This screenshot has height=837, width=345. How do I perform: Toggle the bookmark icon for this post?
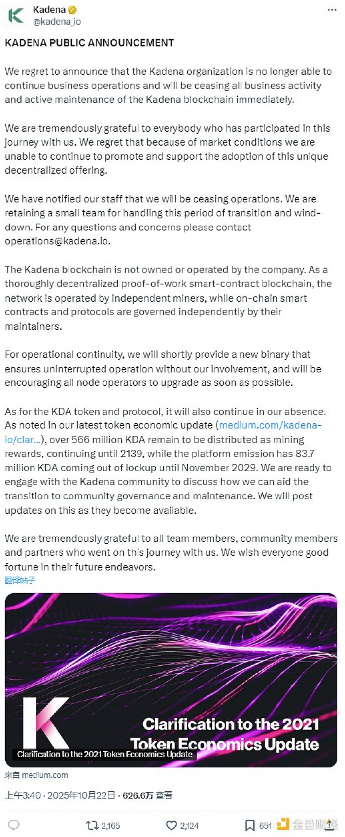250,825
